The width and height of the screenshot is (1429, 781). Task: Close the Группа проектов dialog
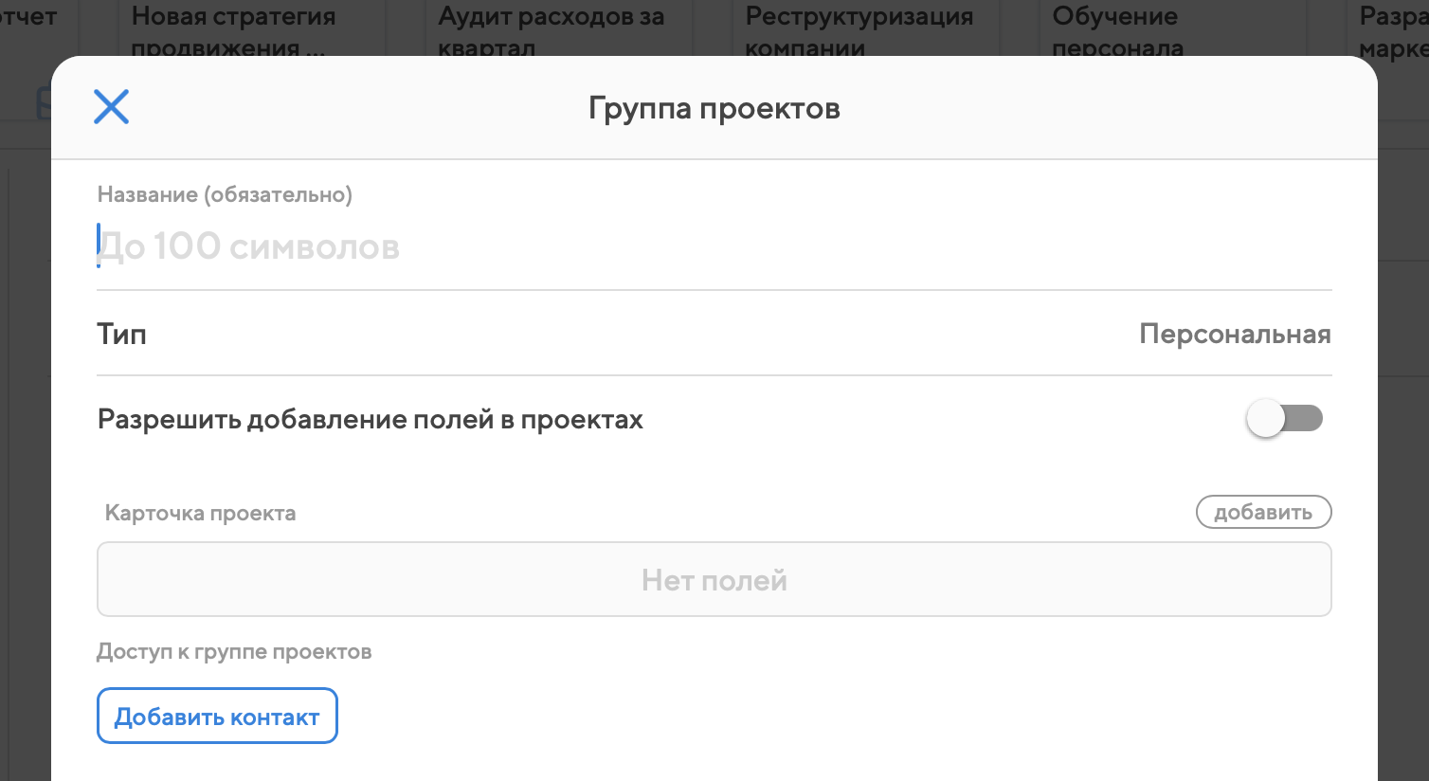click(111, 107)
